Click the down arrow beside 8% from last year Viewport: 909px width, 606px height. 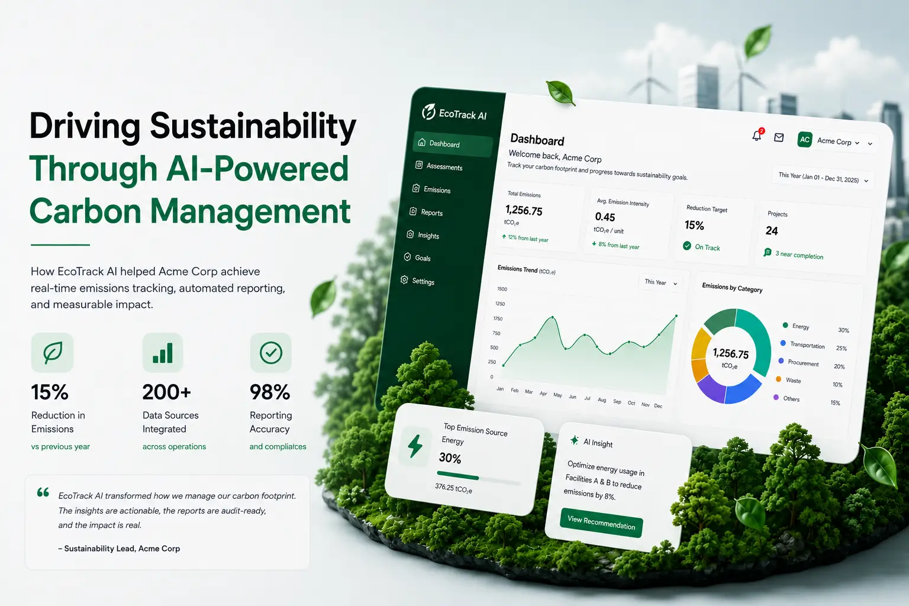point(594,243)
